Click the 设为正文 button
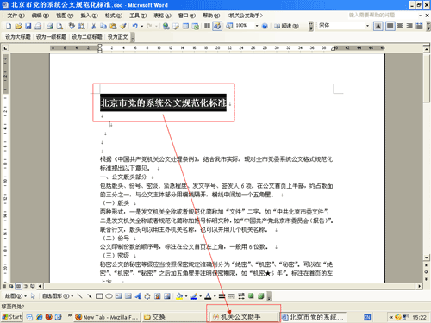Screen dimensions: 431x323 (x=118, y=37)
